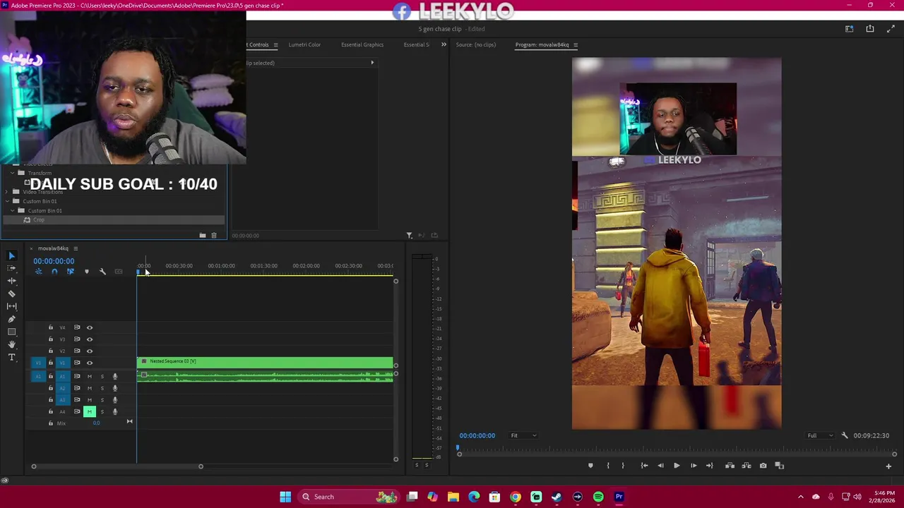Viewport: 904px width, 508px height.
Task: Click the timeline horizontal zoom scroll bar
Action: click(x=117, y=466)
